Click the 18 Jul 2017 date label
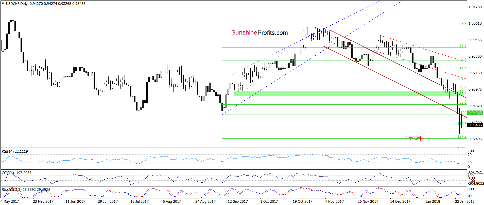Screen dimensions: 484x205 (x=140, y=201)
